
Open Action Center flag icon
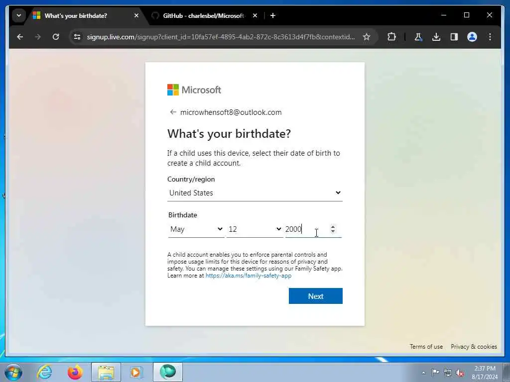click(x=435, y=373)
